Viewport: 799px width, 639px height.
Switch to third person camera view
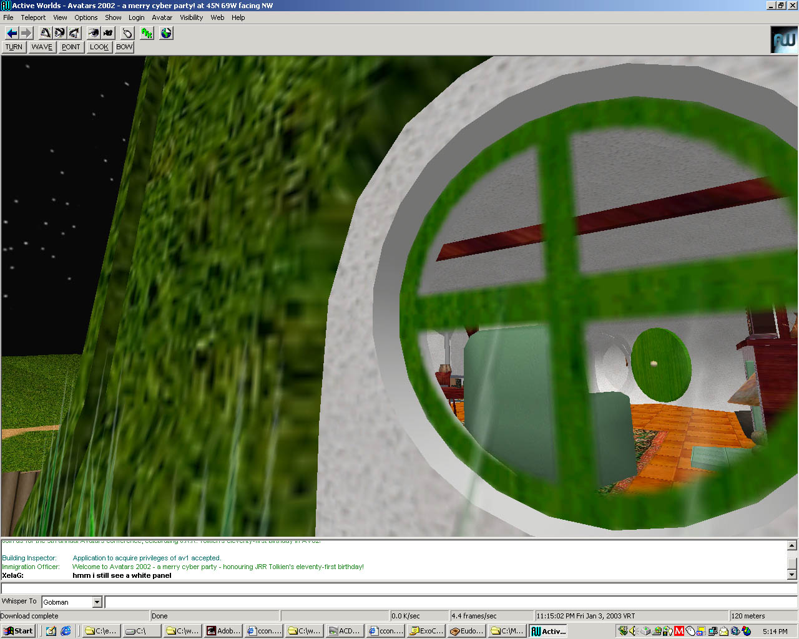pos(108,33)
